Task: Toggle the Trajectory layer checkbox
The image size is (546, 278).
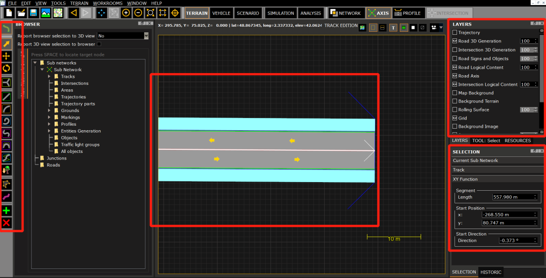Action: point(454,32)
